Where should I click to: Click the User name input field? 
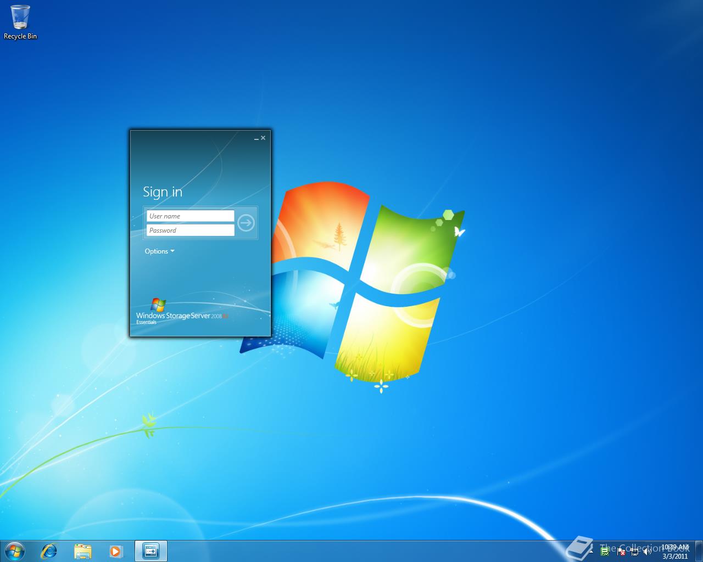[190, 216]
